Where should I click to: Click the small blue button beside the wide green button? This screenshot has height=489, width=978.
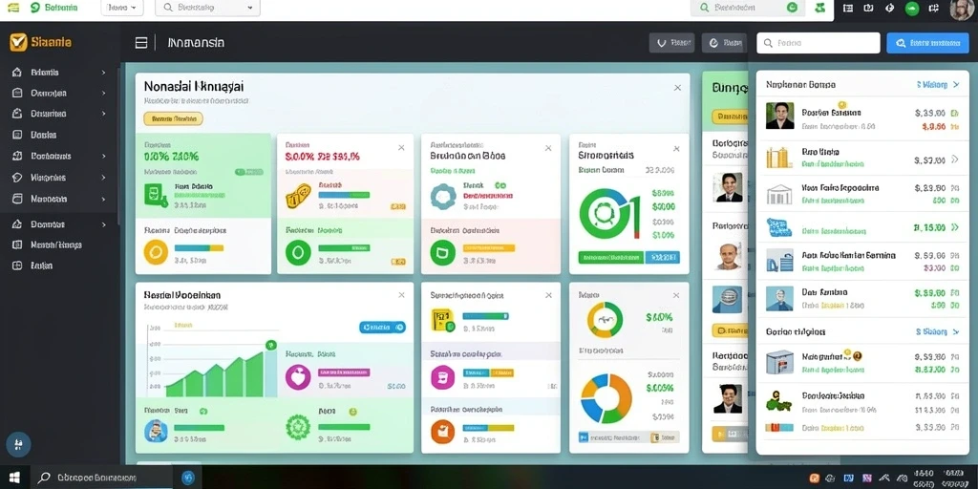[663, 258]
